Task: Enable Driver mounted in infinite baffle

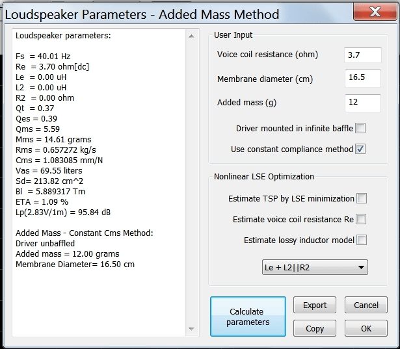Action: click(x=360, y=128)
